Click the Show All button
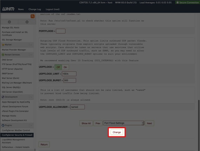This screenshot has height=151, width=200. point(86,123)
